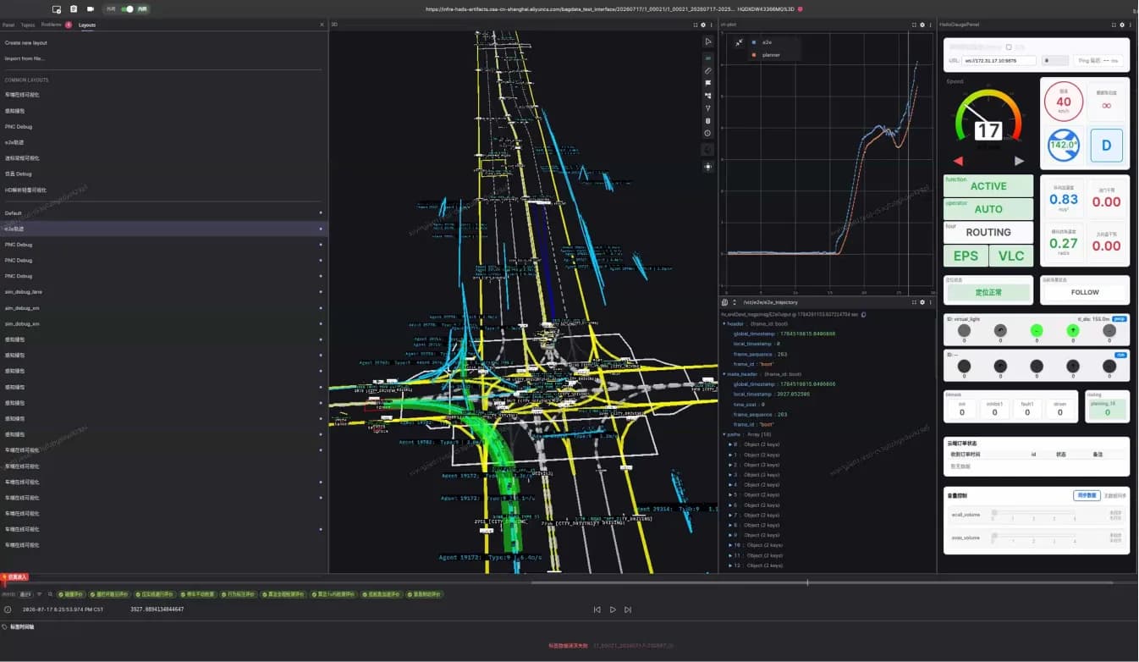Switch to the Topics tab
Screen dimensions: 1139x662
(x=28, y=25)
